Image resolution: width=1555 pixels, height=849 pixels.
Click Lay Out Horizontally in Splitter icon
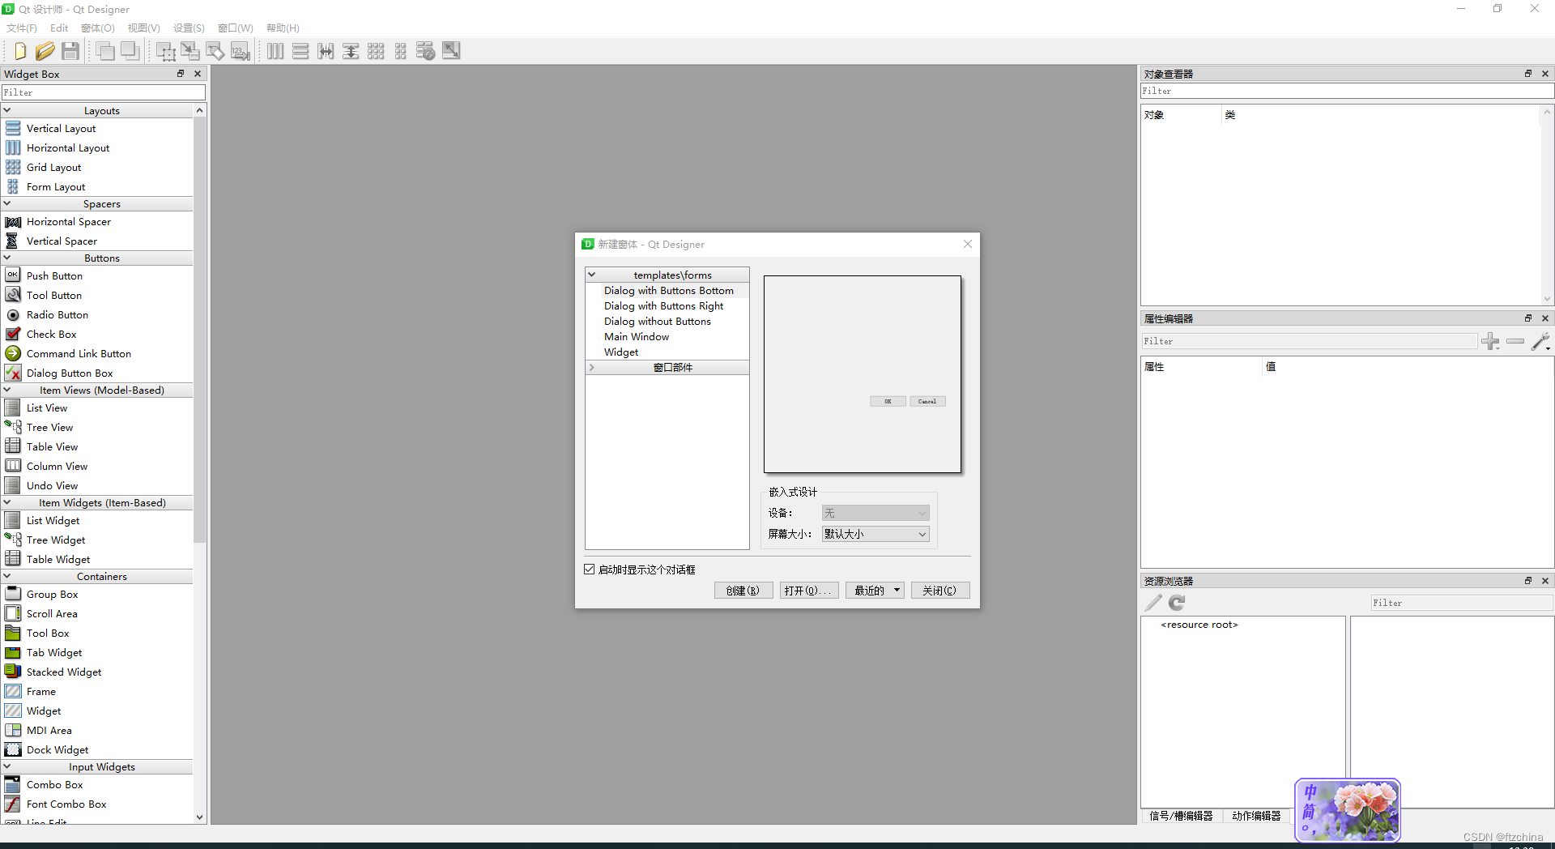[x=326, y=51]
